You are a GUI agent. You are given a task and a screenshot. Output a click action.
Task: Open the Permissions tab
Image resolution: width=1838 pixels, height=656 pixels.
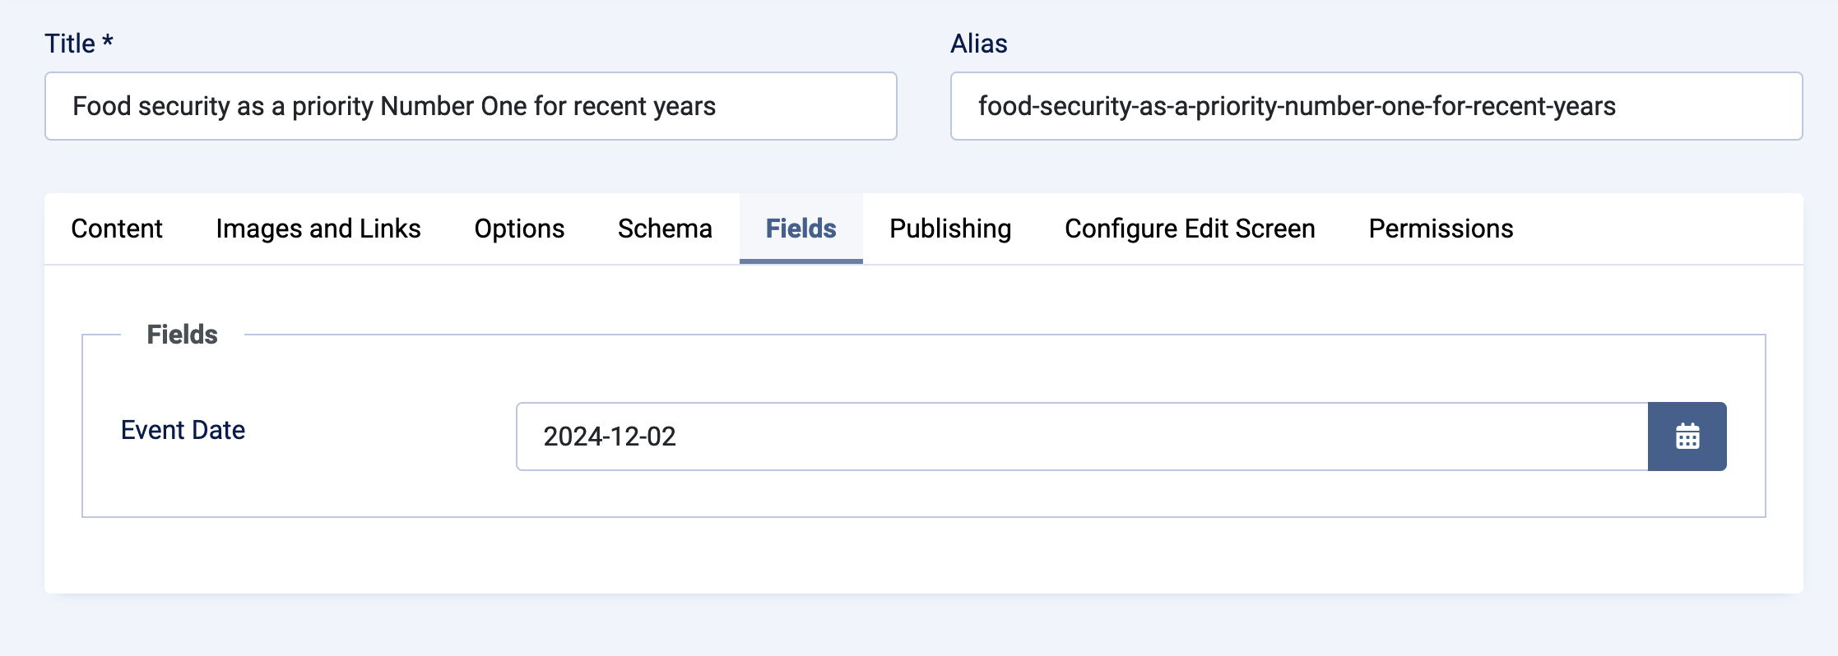[1440, 229]
